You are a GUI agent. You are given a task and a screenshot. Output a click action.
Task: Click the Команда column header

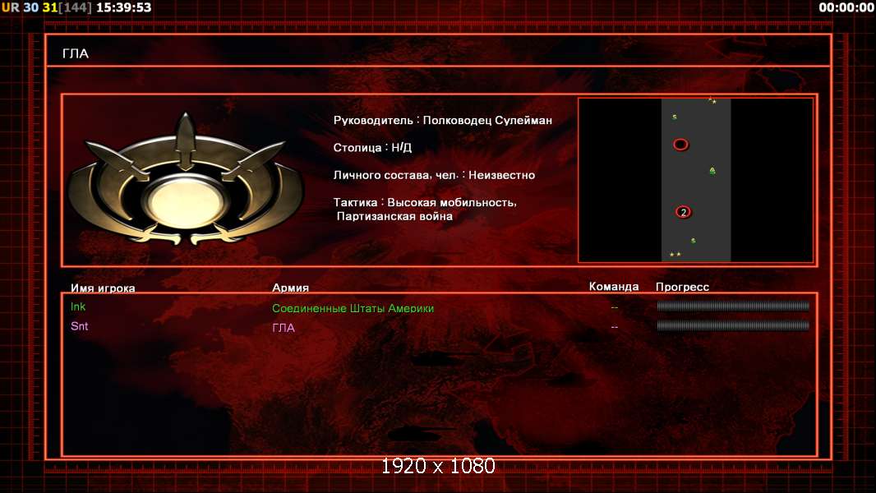coord(613,287)
